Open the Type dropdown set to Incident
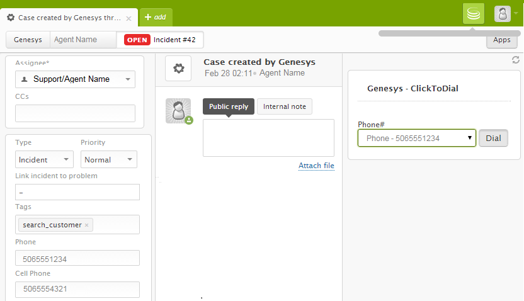Screen dimensions: 524x301 (44, 160)
